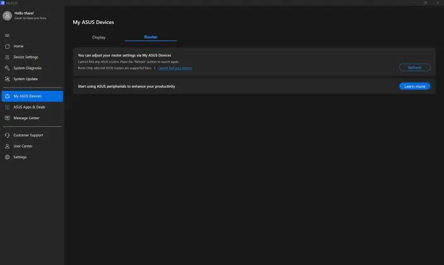Restore down the MyASUS window
Image resolution: width=444 pixels, height=265 pixels.
pyautogui.click(x=425, y=3)
